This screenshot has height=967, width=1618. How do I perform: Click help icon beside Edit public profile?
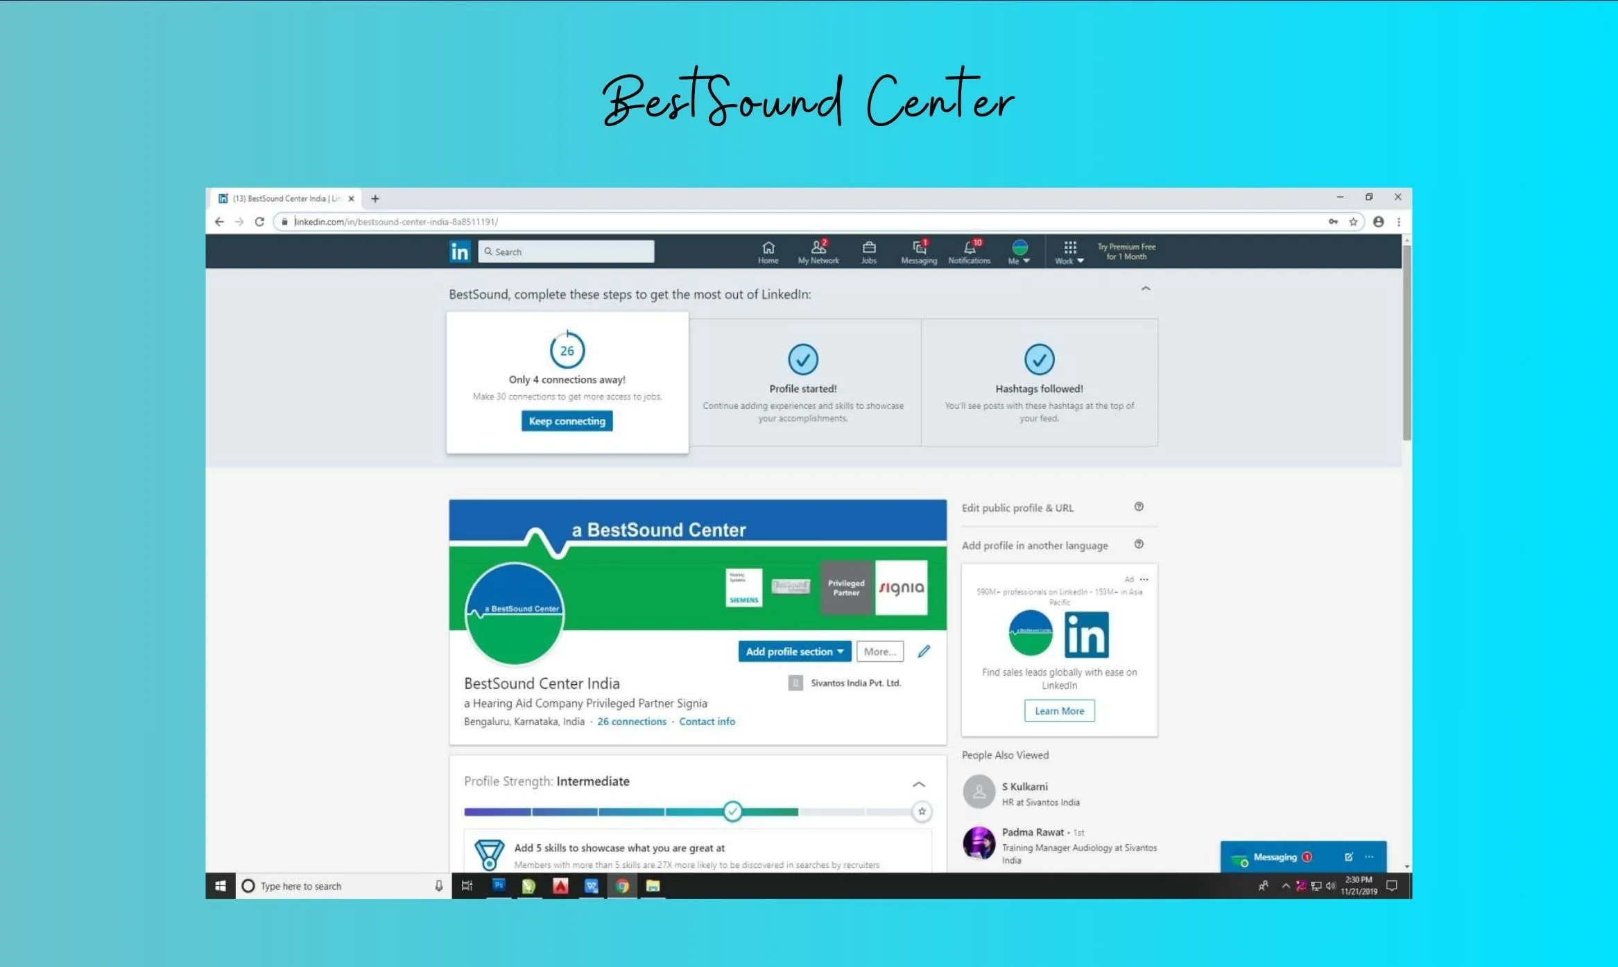click(x=1139, y=507)
